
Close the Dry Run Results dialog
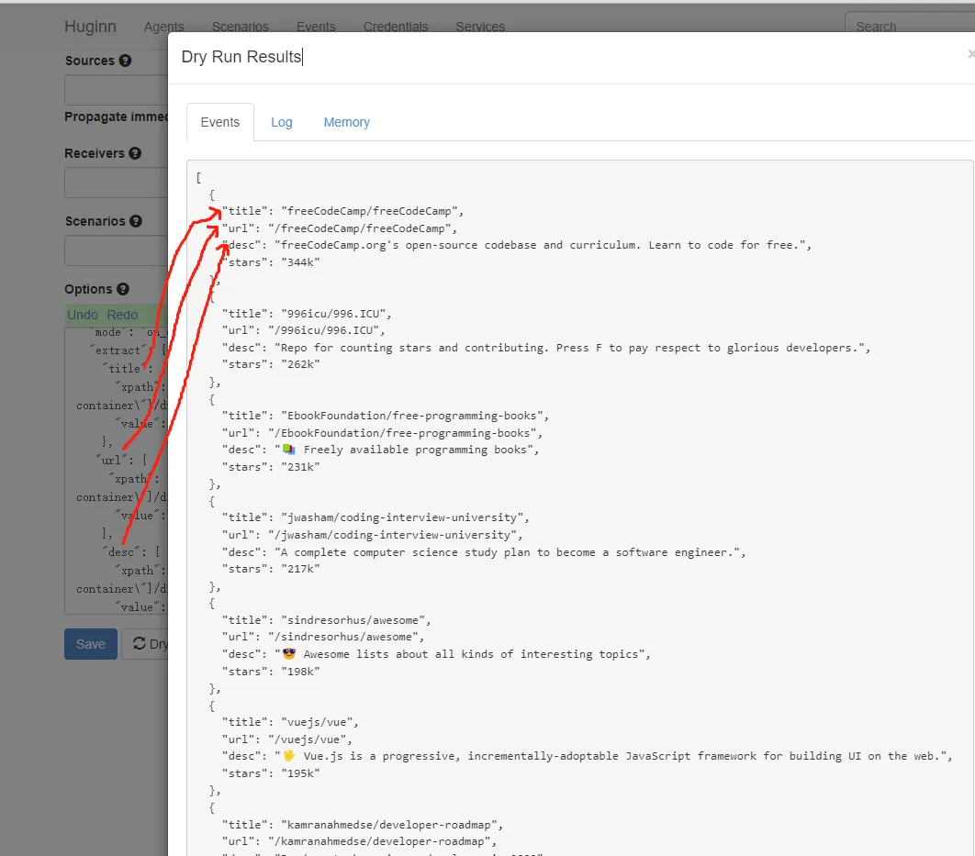pos(970,55)
